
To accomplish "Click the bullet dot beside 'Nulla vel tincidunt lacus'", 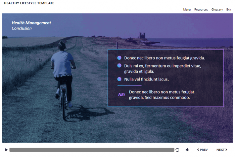I will (119, 79).
